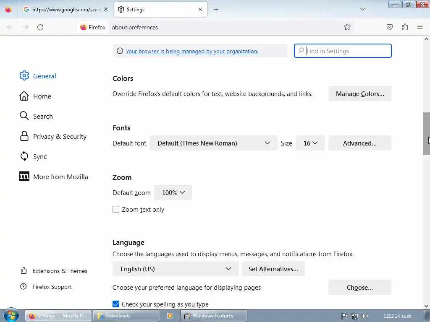The width and height of the screenshot is (430, 322).
Task: Open Settings — Mozilla Firefox taskbar item
Action: (58, 316)
